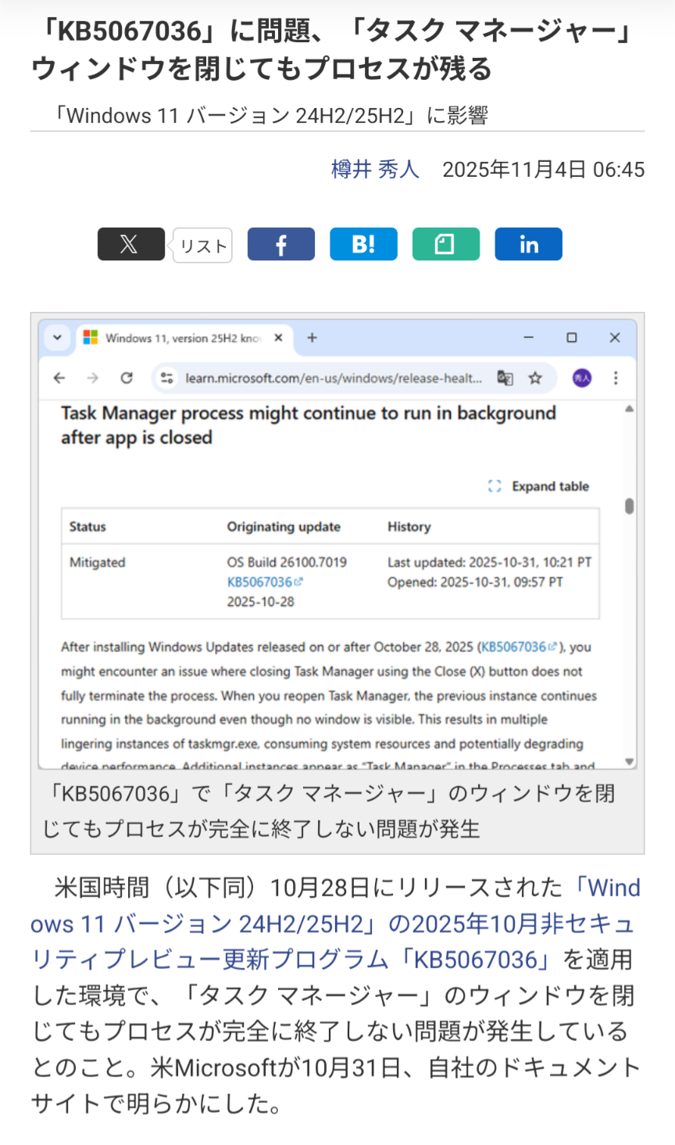Click the translate icon in address bar
Viewport: 675px width, 1145px height.
pyautogui.click(x=505, y=379)
